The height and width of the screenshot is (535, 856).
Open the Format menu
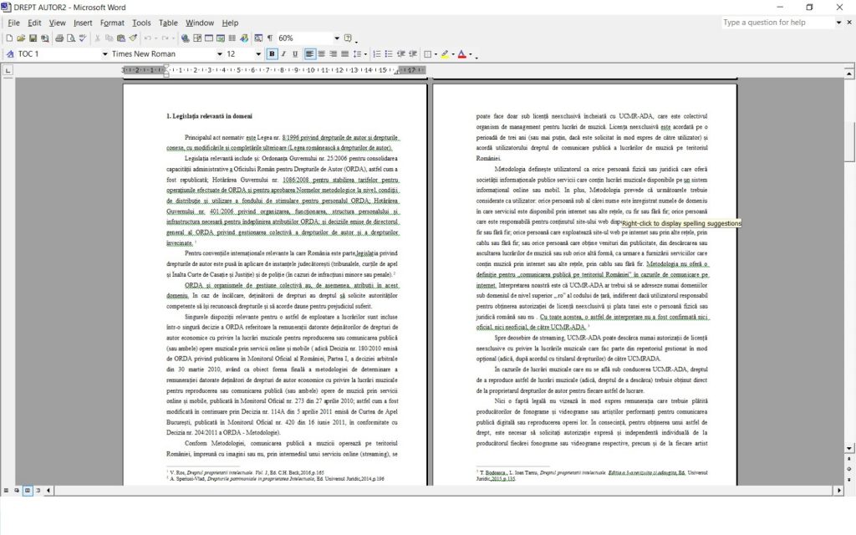point(112,23)
